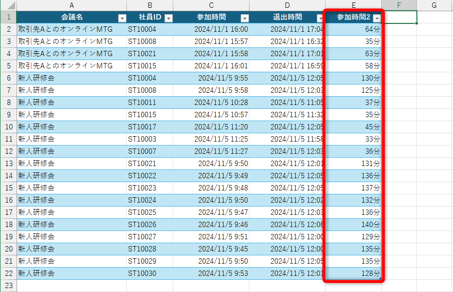This screenshot has height=292, width=453.
Task: Select the 45分 cell
Action: (x=353, y=127)
